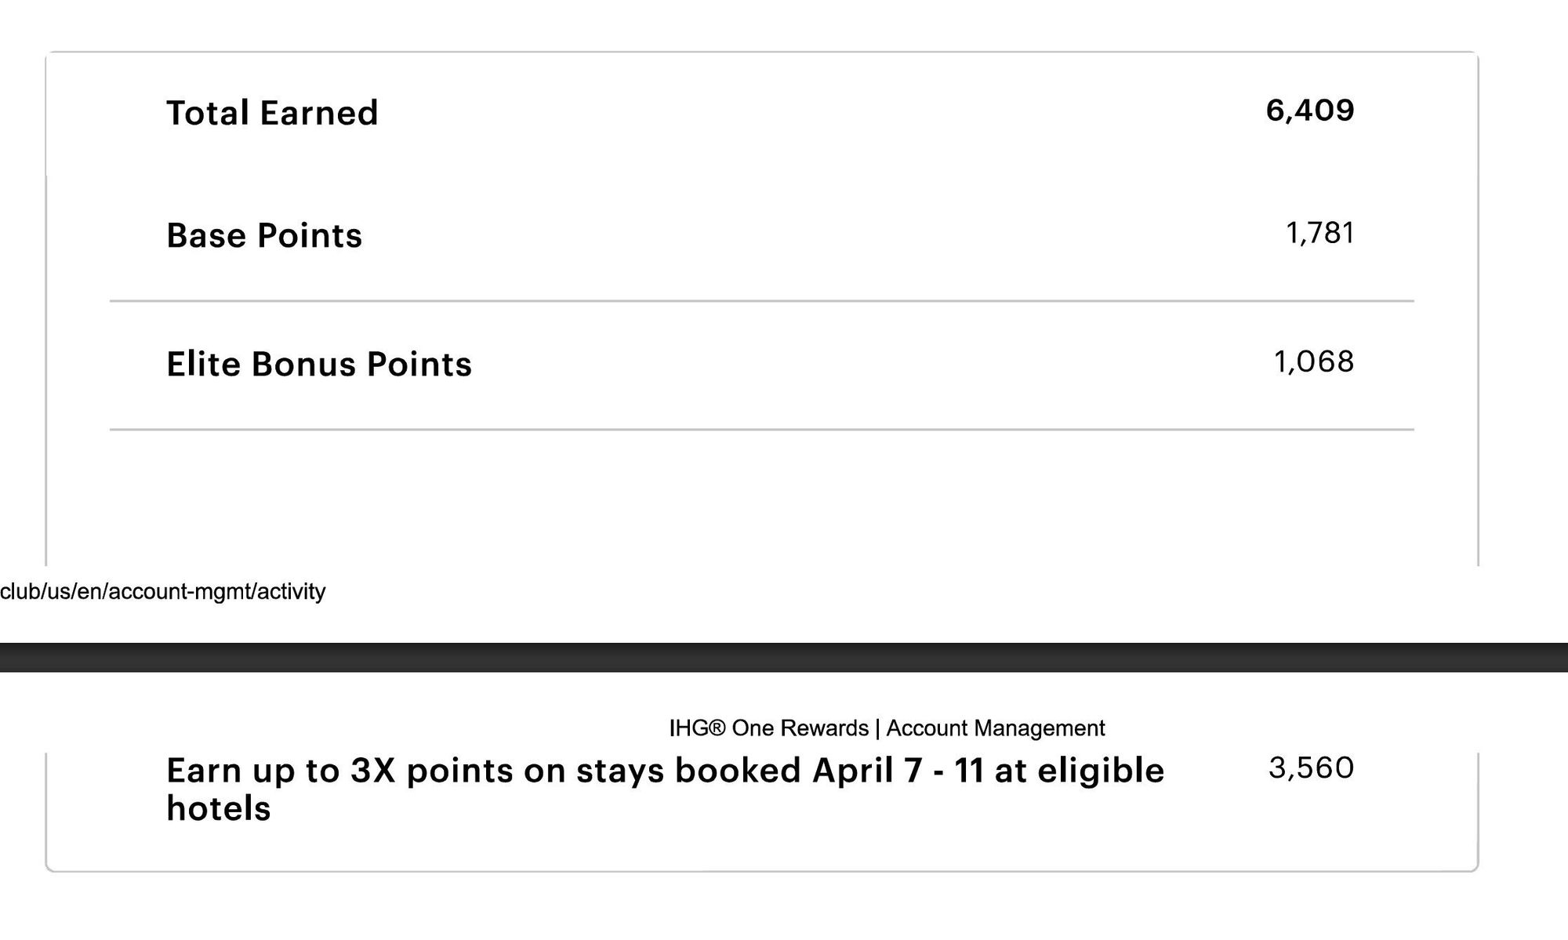Select the 1,068 elite bonus value

point(1313,361)
